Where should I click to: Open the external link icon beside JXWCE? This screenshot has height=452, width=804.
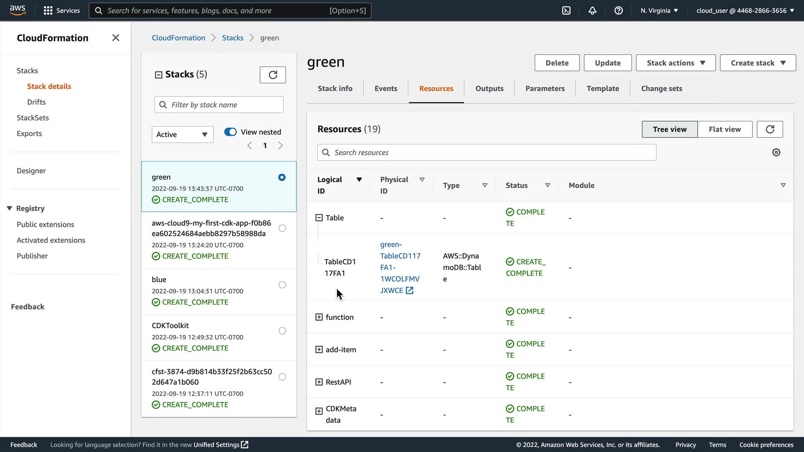coord(410,290)
